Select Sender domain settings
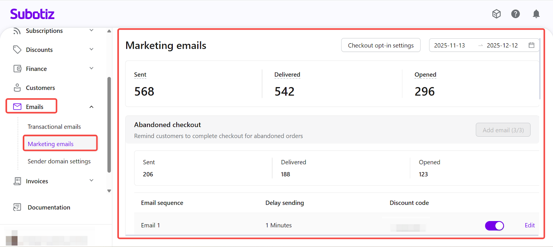The image size is (553, 247). pyautogui.click(x=59, y=161)
